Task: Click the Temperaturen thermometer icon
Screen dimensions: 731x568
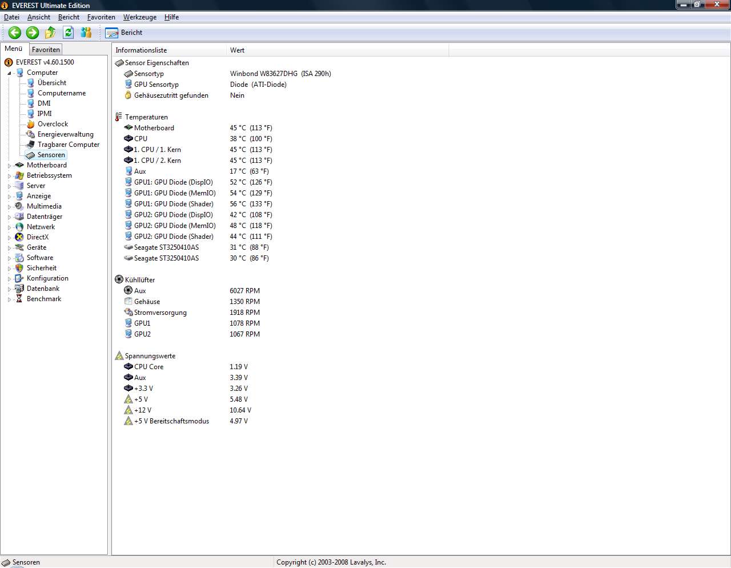Action: pos(119,117)
